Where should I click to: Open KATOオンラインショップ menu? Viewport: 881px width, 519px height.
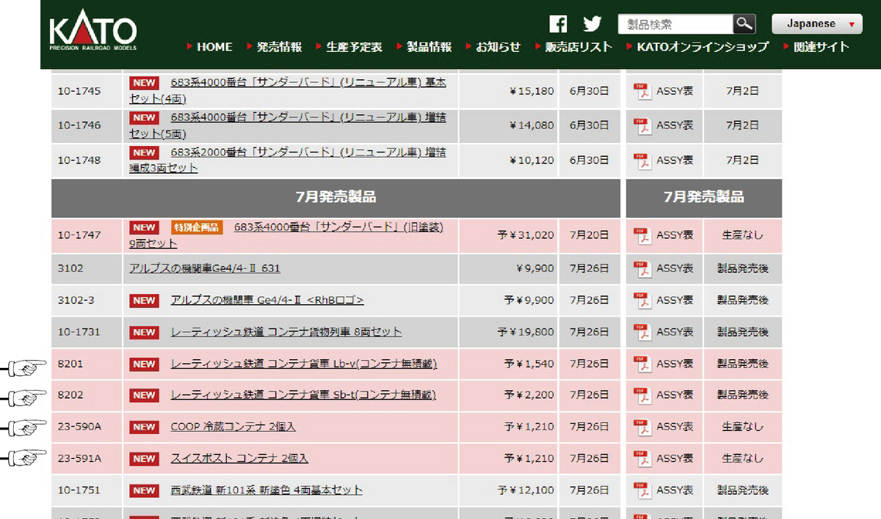703,47
